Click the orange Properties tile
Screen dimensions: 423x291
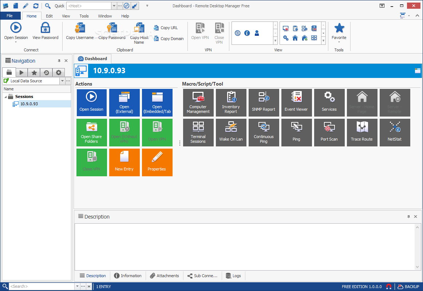click(157, 162)
